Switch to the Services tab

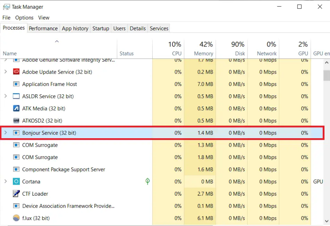[159, 29]
